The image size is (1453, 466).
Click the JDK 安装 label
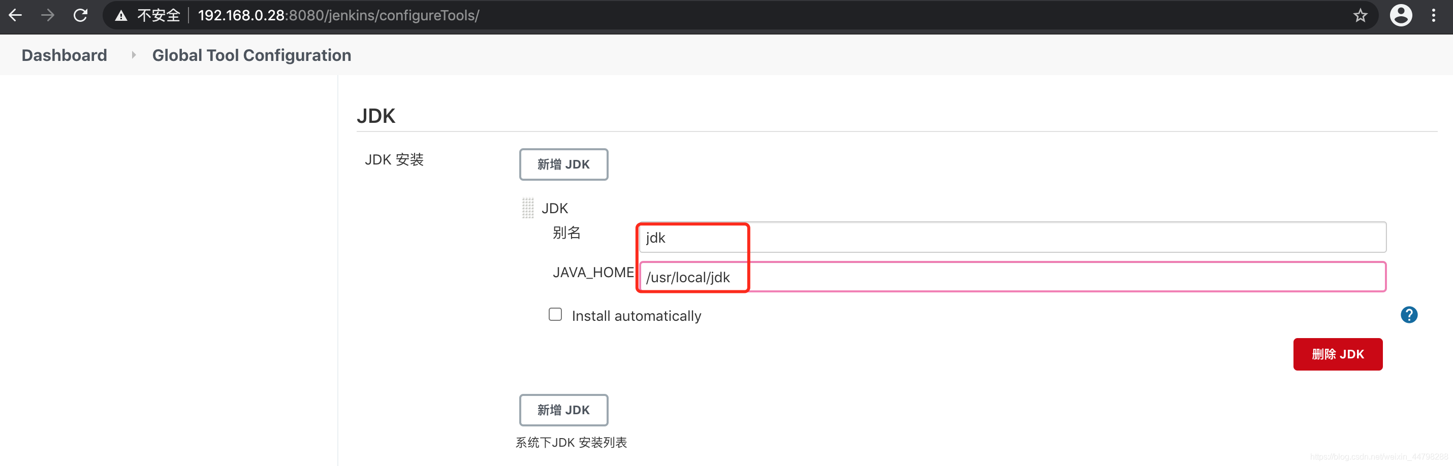click(x=394, y=160)
